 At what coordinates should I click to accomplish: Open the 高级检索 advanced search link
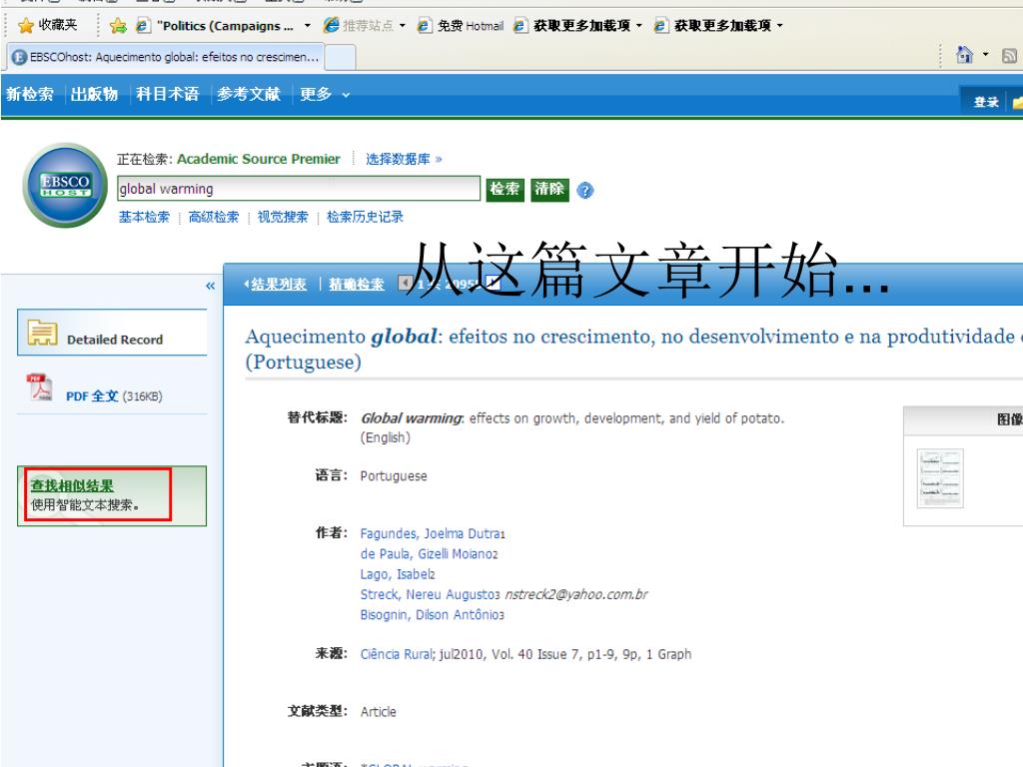pos(214,217)
